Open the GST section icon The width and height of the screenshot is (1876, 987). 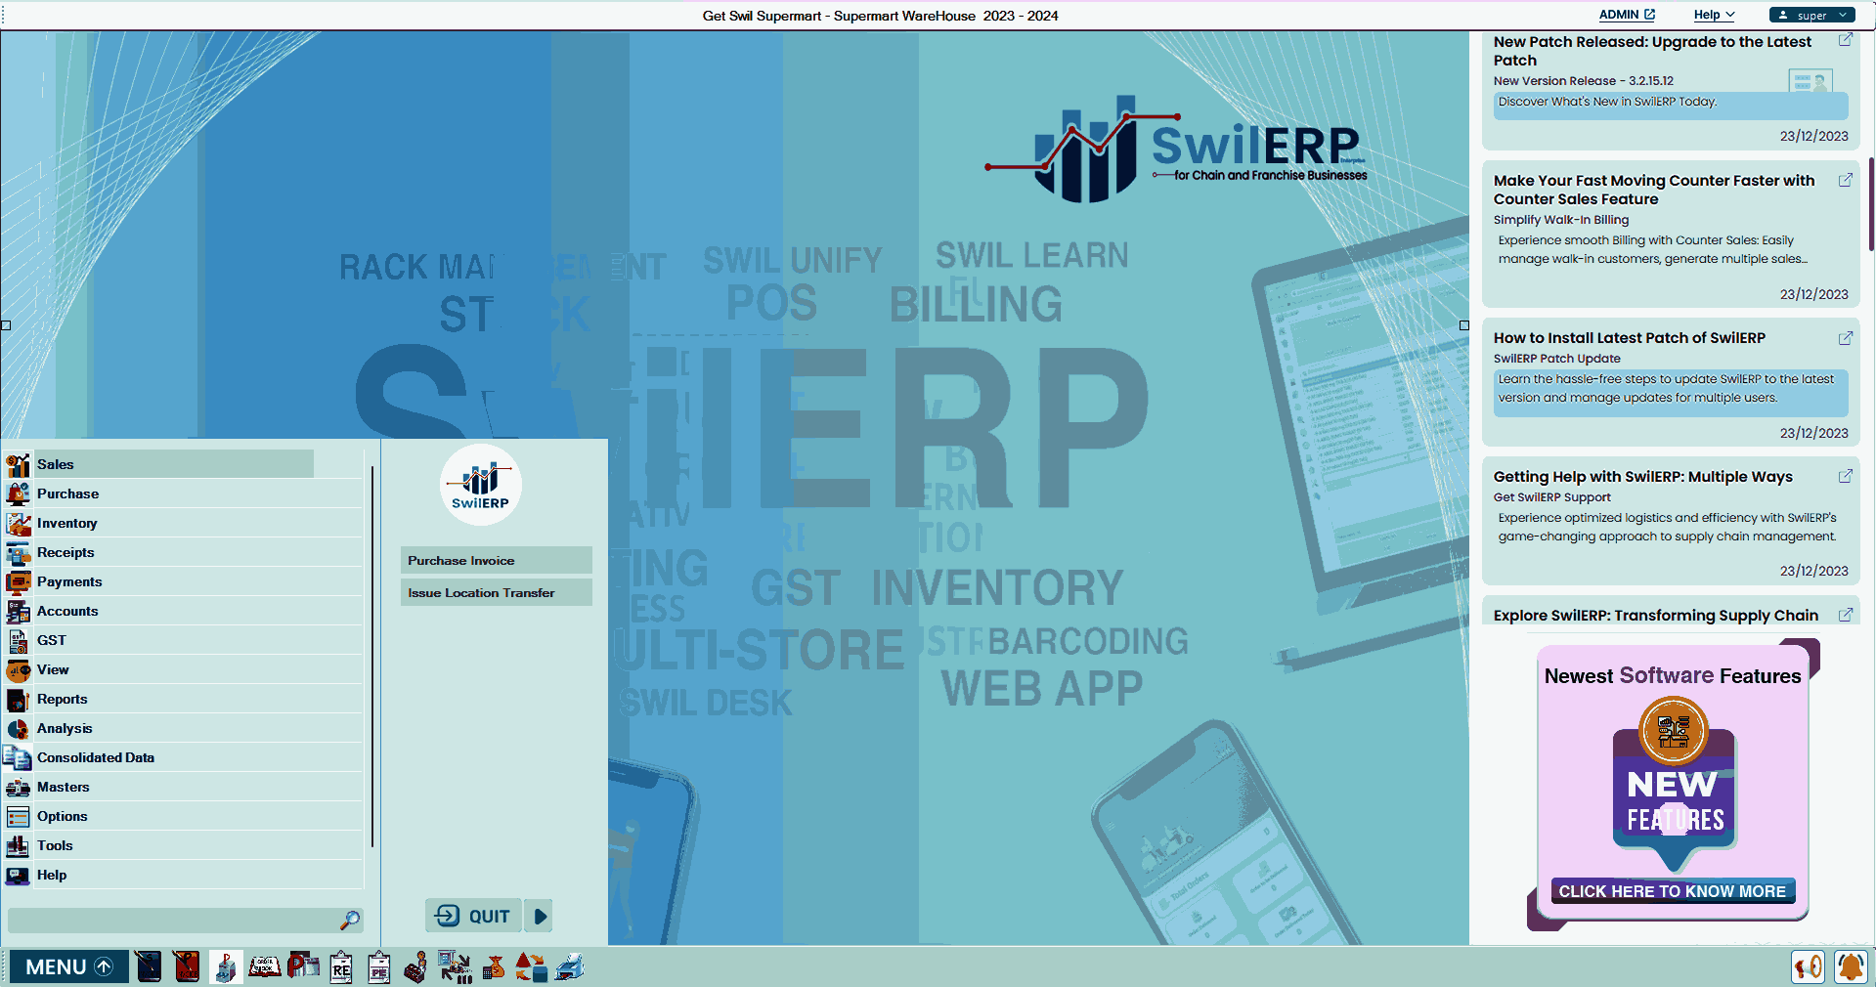pos(18,640)
